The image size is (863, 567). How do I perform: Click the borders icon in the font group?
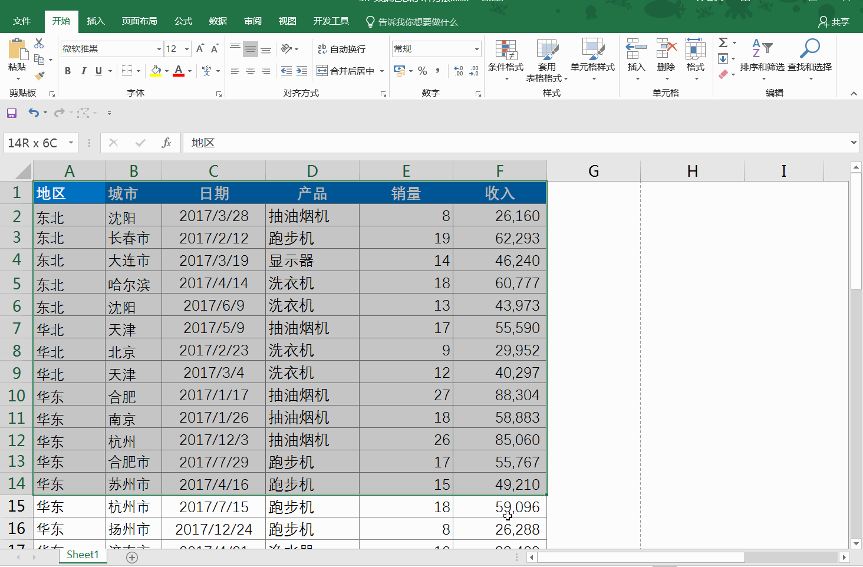coord(127,71)
